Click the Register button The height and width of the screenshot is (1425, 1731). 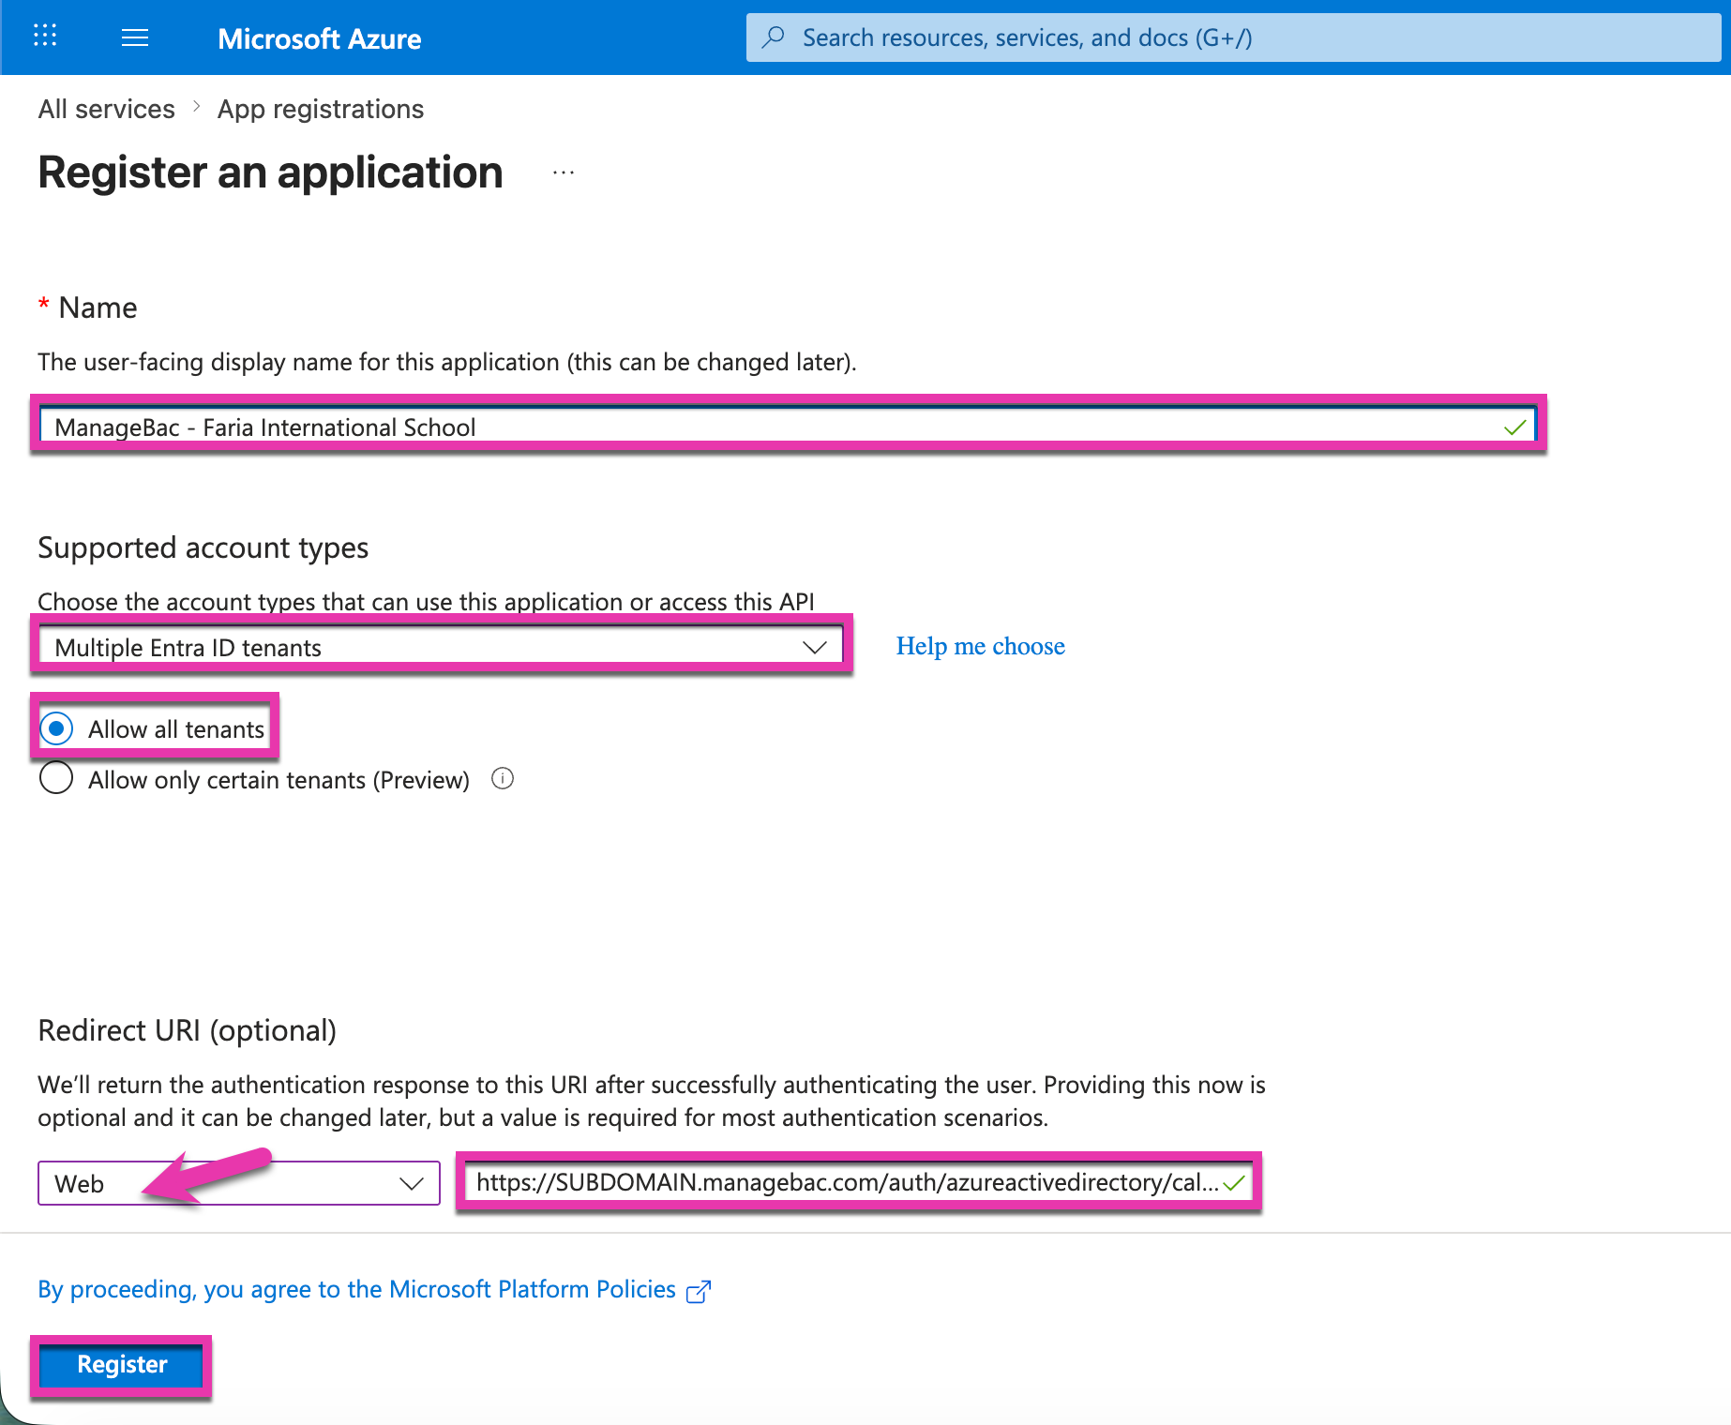tap(122, 1365)
